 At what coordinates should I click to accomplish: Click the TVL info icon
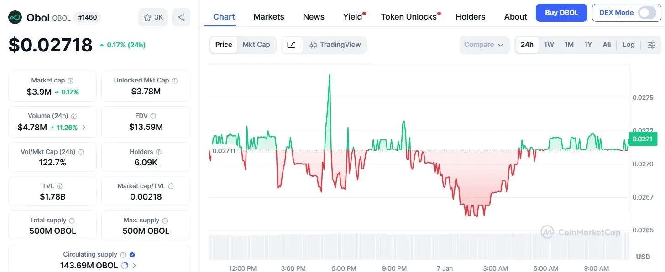click(x=60, y=186)
